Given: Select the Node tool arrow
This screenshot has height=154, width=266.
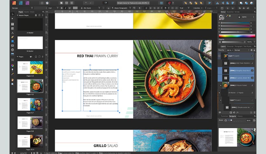Looking at the screenshot, I should pos(12,18).
